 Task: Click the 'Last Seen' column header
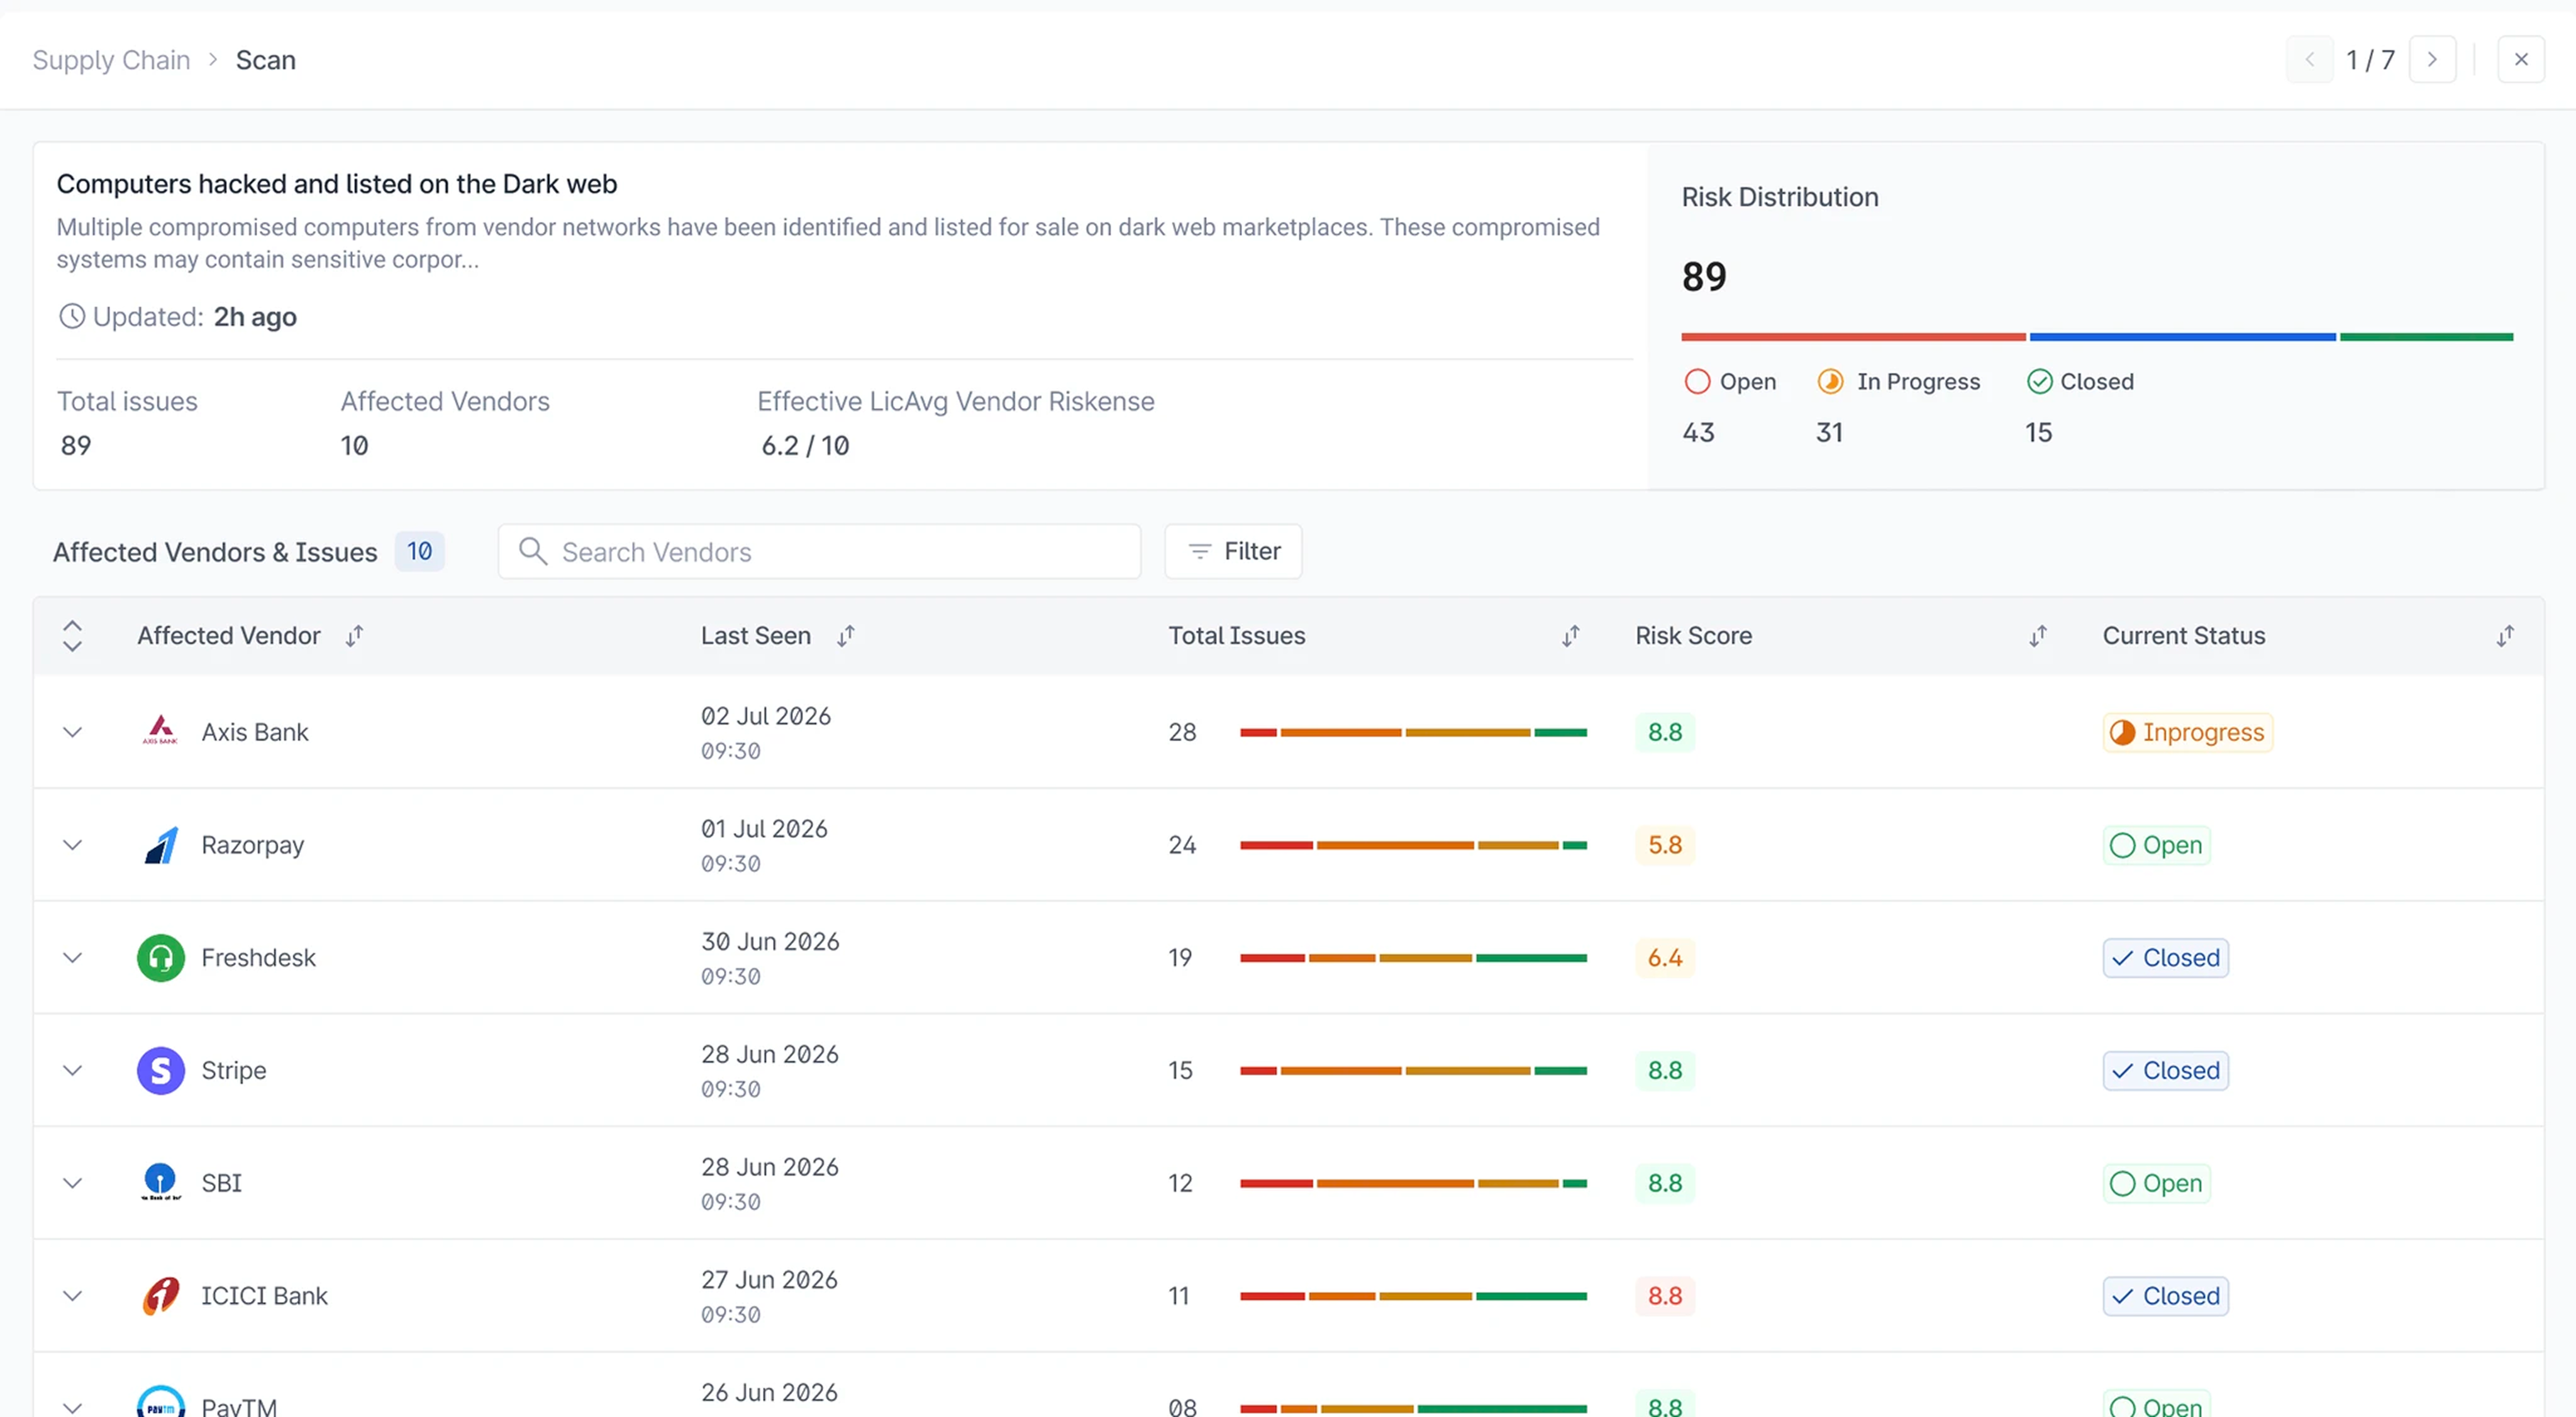pyautogui.click(x=756, y=636)
